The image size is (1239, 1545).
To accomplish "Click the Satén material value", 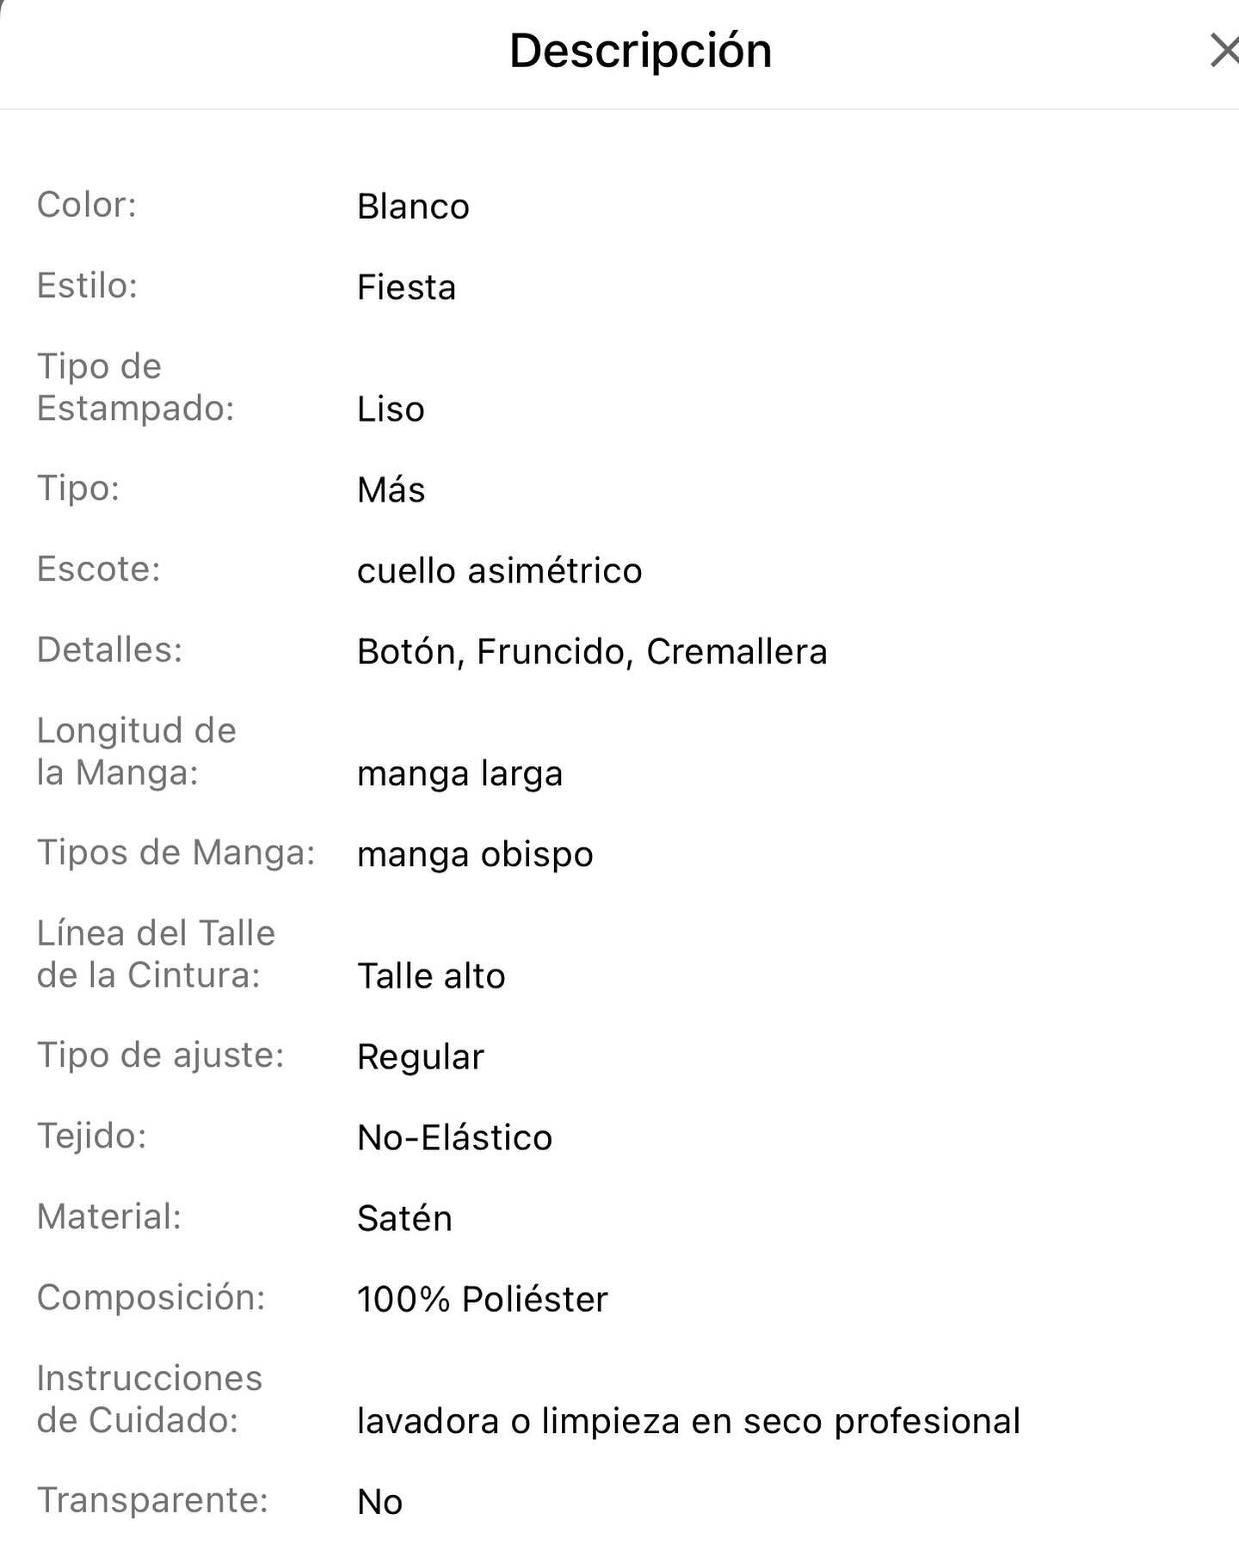I will pos(404,1219).
